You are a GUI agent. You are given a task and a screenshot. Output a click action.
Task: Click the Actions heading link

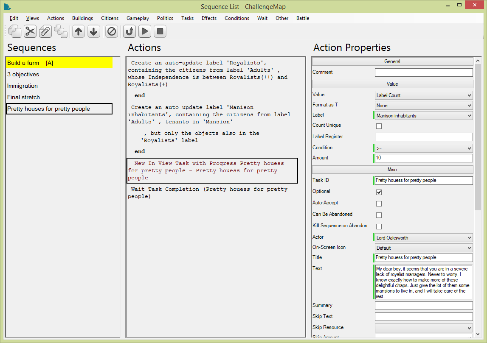(x=144, y=47)
